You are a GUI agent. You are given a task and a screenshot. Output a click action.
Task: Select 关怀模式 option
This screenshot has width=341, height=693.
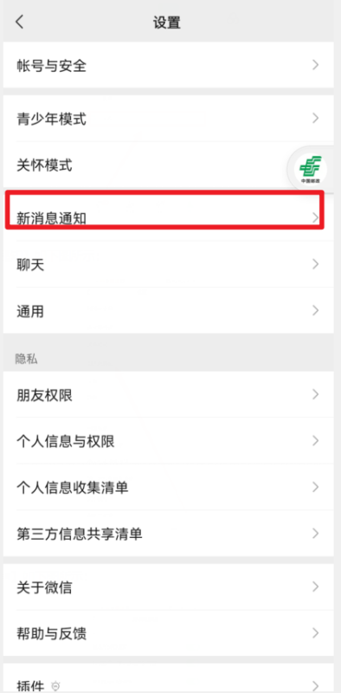168,165
